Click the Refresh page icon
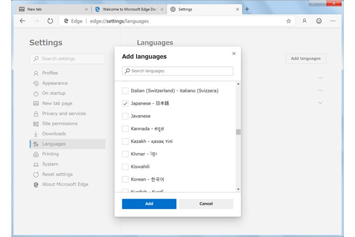The width and height of the screenshot is (355, 237). coord(50,21)
